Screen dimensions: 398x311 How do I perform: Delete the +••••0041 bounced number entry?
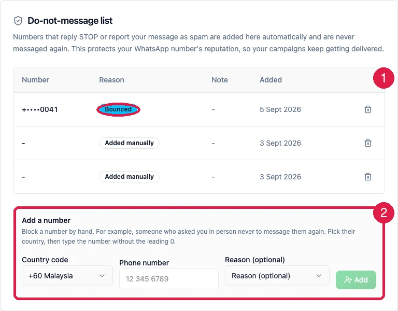pyautogui.click(x=368, y=109)
